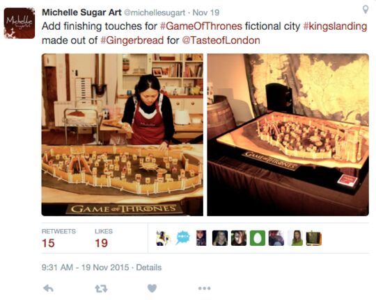Enlarge the left photo of woman decorating
376x300 pixels.
(123, 135)
